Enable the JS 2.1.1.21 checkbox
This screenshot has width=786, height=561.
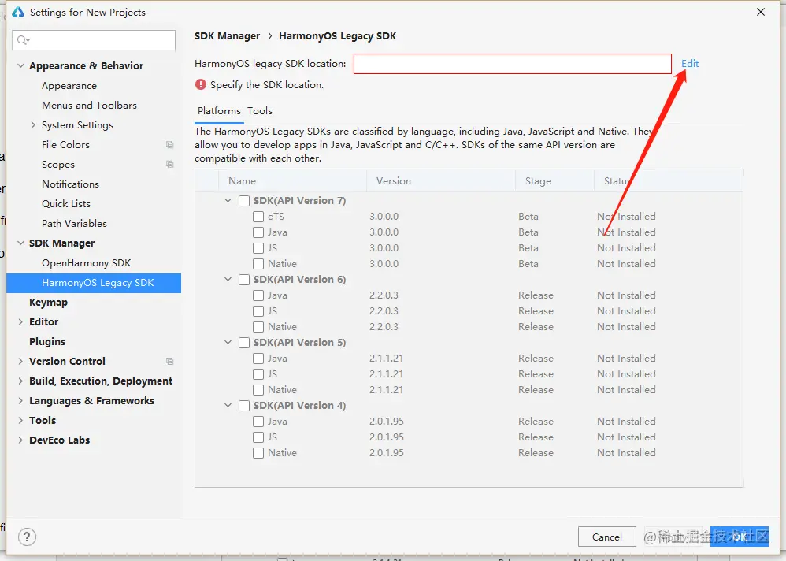pyautogui.click(x=258, y=374)
